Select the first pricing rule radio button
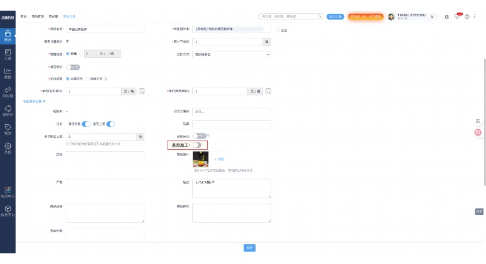The image size is (486, 264). click(x=68, y=79)
